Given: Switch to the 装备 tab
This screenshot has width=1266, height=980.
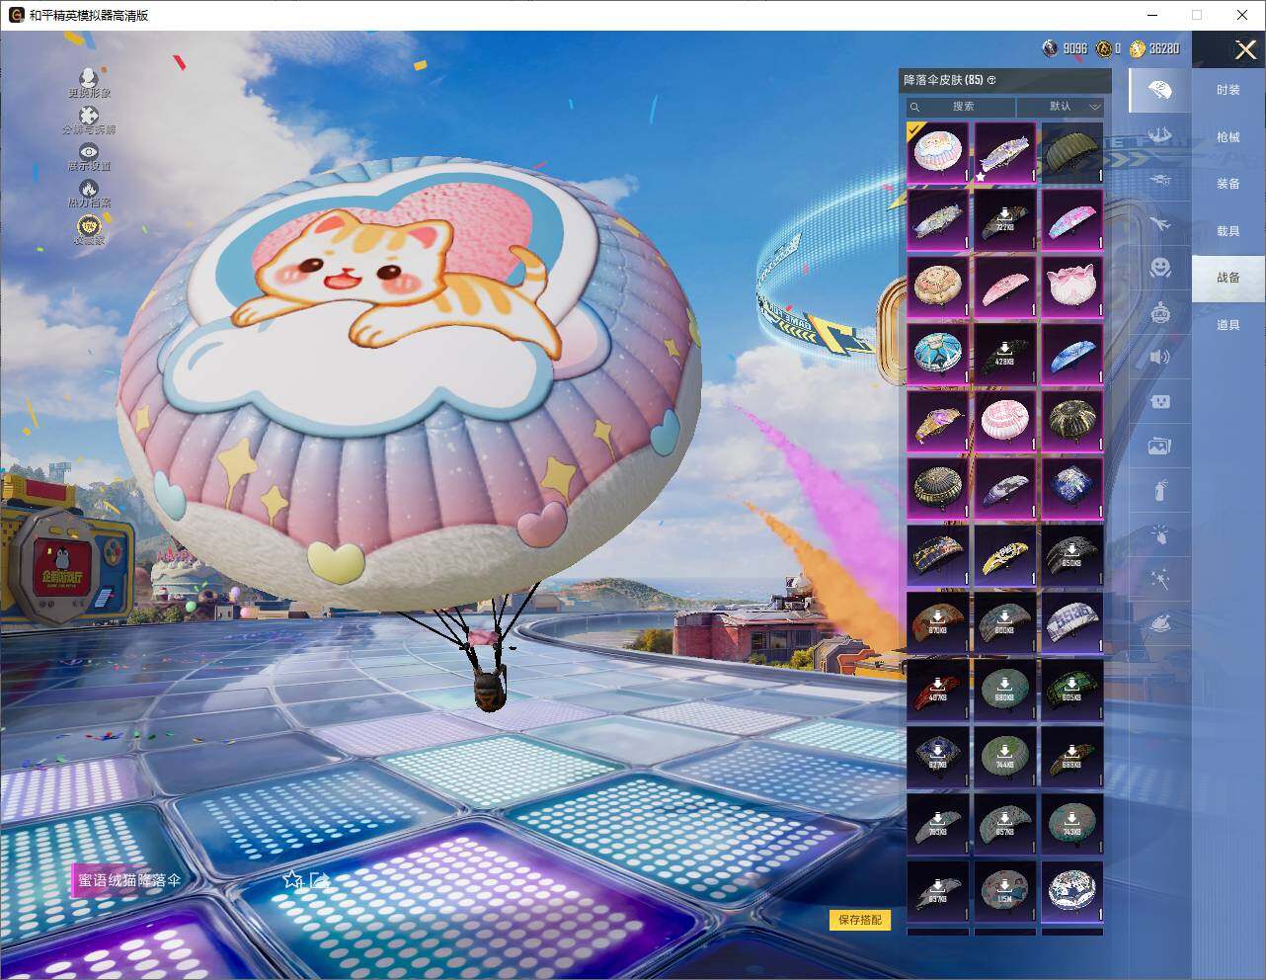Looking at the screenshot, I should tap(1228, 184).
